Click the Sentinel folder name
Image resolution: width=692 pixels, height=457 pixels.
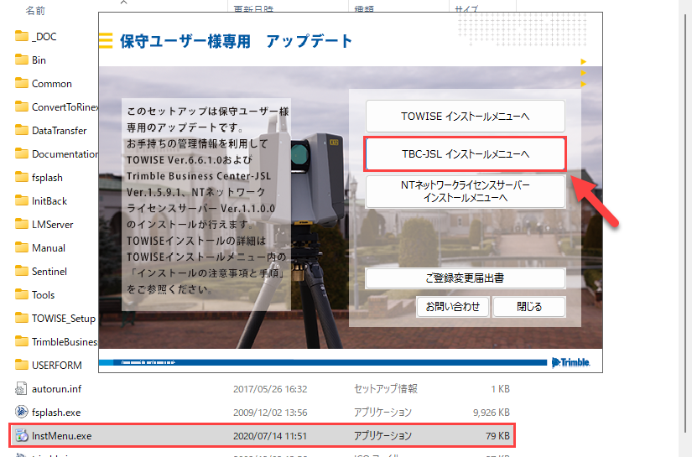click(x=49, y=272)
